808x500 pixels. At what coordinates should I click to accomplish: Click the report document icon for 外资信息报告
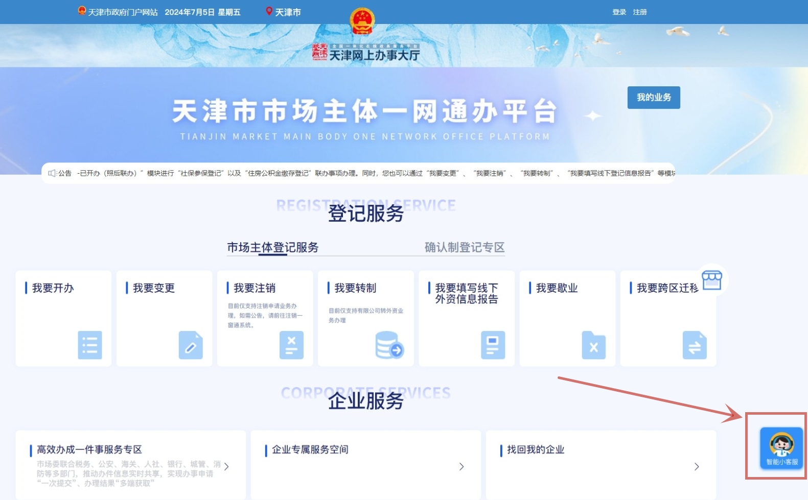click(493, 345)
